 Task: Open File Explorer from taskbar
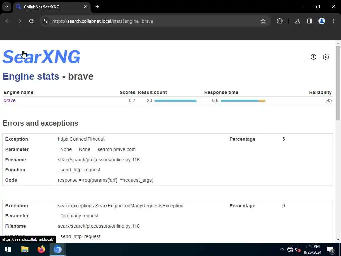[25, 249]
